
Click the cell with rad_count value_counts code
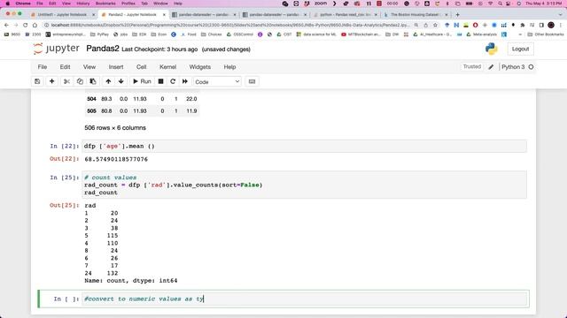(304, 185)
